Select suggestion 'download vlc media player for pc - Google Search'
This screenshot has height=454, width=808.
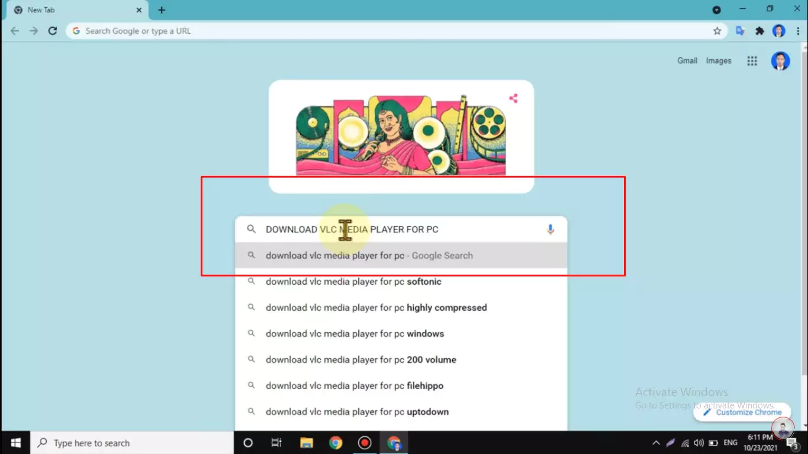point(401,256)
